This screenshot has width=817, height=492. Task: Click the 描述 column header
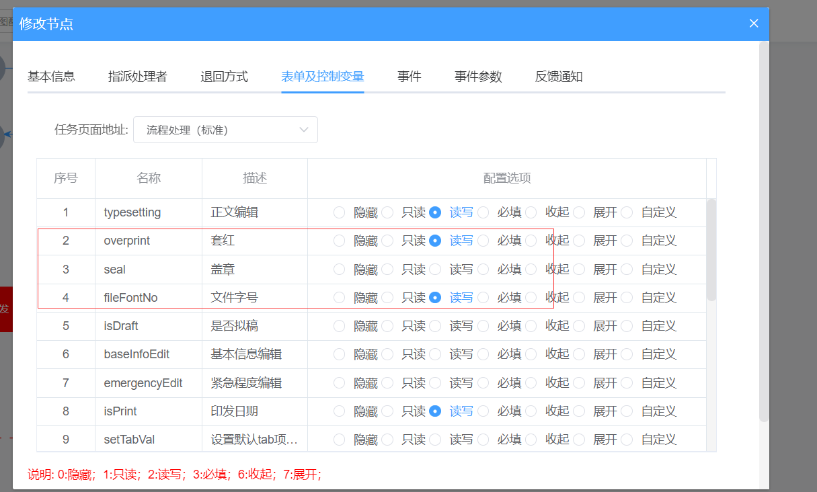click(x=255, y=178)
